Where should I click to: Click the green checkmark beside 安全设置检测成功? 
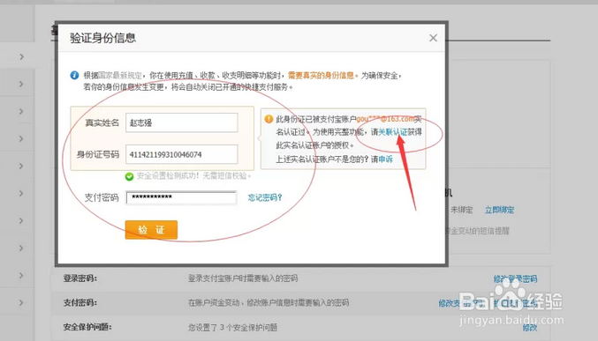point(129,176)
